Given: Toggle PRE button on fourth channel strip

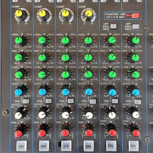Looking at the screenshot, I should click(93, 101).
